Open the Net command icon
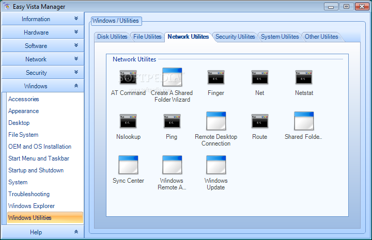Screen dimensions: 372x240 260,77
